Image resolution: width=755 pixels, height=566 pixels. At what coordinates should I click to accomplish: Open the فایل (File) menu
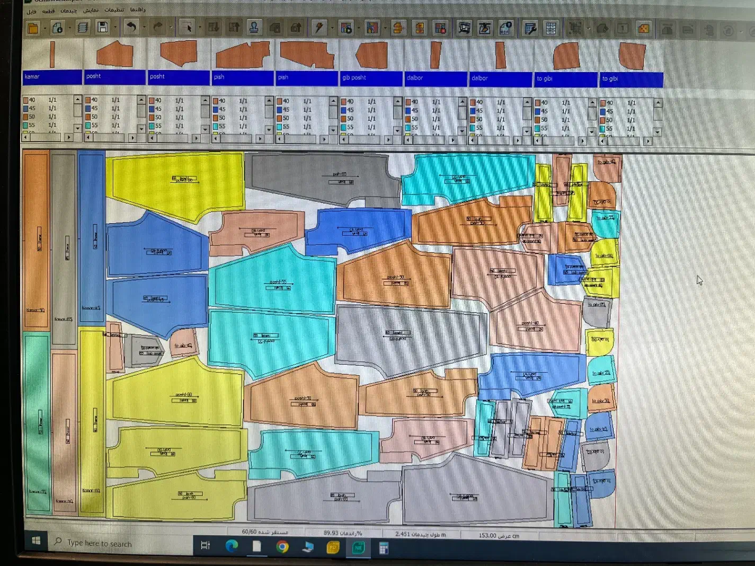click(31, 11)
